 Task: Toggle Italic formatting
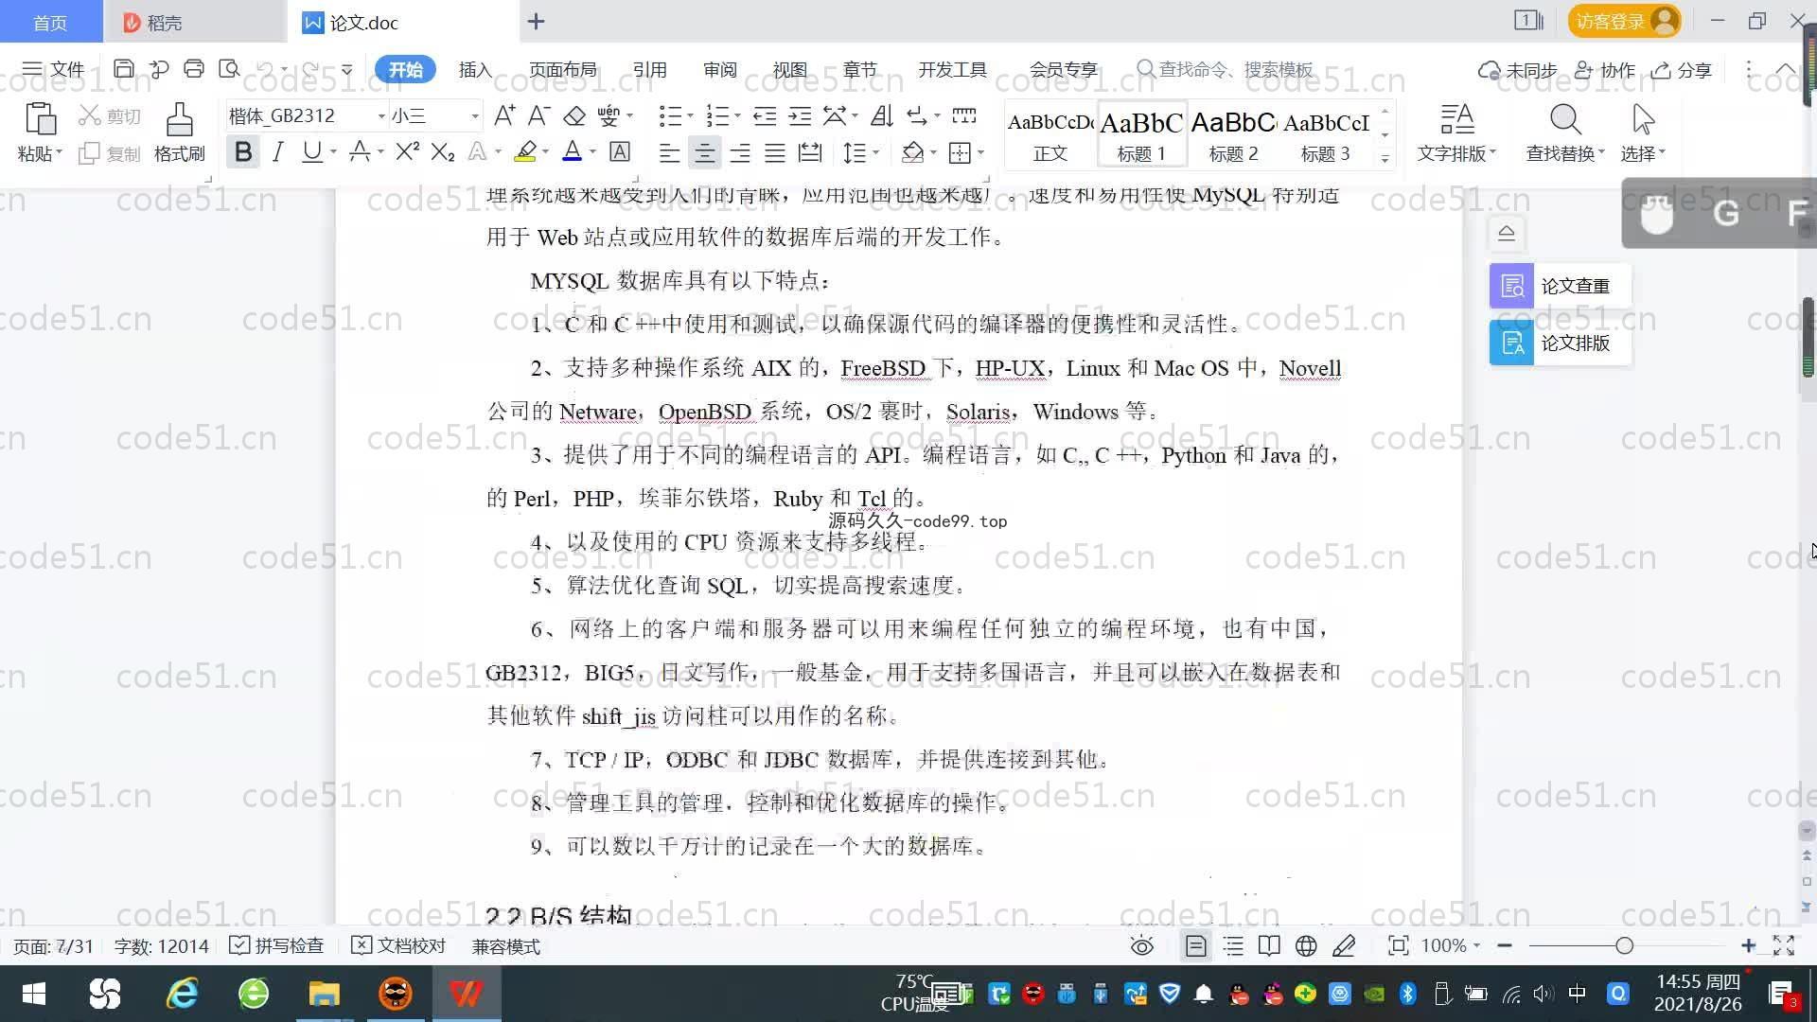[277, 151]
